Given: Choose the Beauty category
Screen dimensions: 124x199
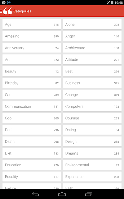Looking at the screenshot, I should coord(32,71).
